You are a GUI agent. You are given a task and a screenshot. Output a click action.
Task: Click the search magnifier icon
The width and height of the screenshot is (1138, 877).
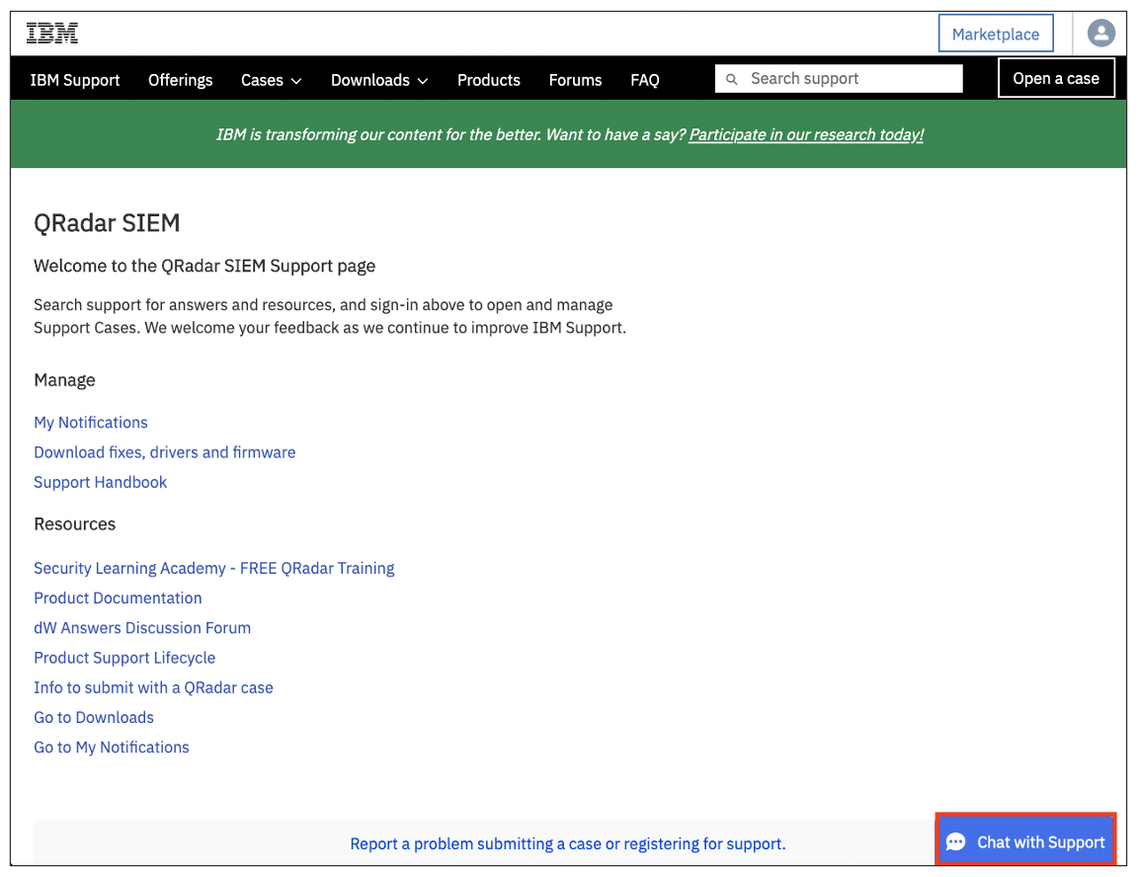click(732, 79)
